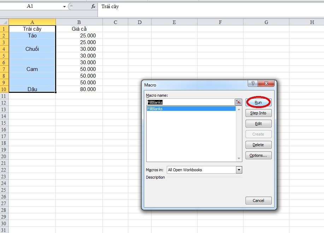The width and height of the screenshot is (324, 233).
Task: Open macro Options
Action: coord(258,155)
